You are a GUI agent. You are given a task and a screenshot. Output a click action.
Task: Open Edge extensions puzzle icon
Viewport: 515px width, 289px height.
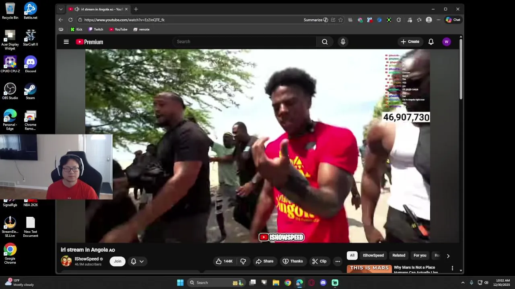click(399, 20)
